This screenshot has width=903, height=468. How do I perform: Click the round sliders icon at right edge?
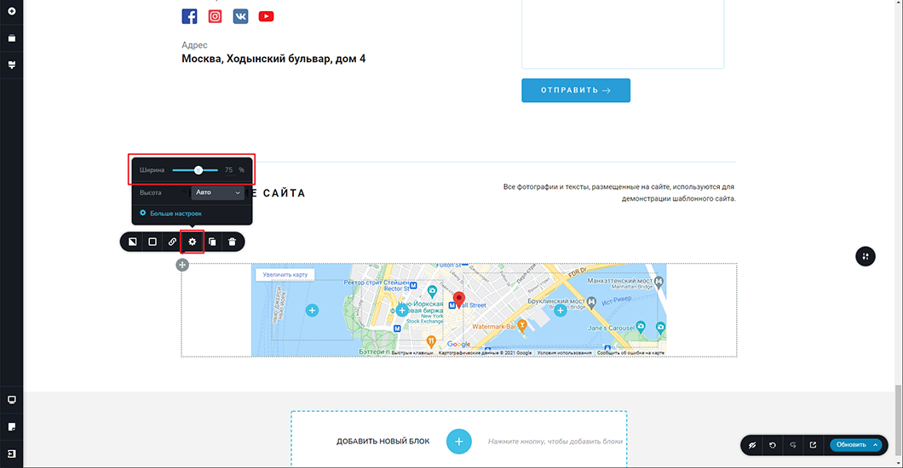point(865,256)
